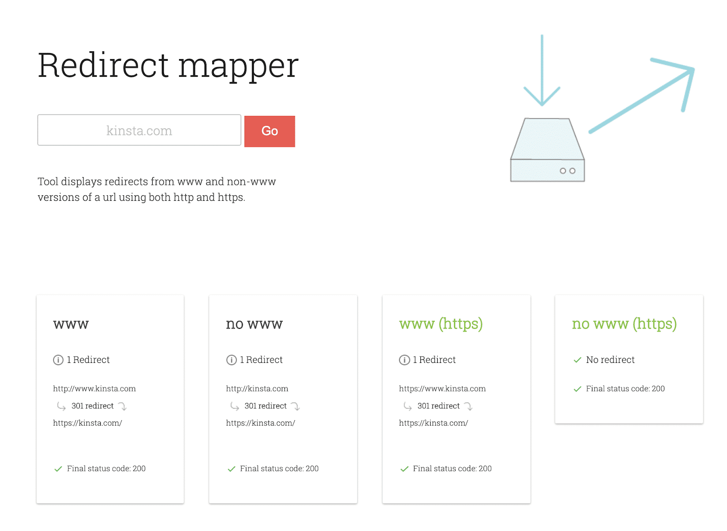
Task: Click the info icon beside 1 Redirect in no www card
Action: (x=231, y=360)
